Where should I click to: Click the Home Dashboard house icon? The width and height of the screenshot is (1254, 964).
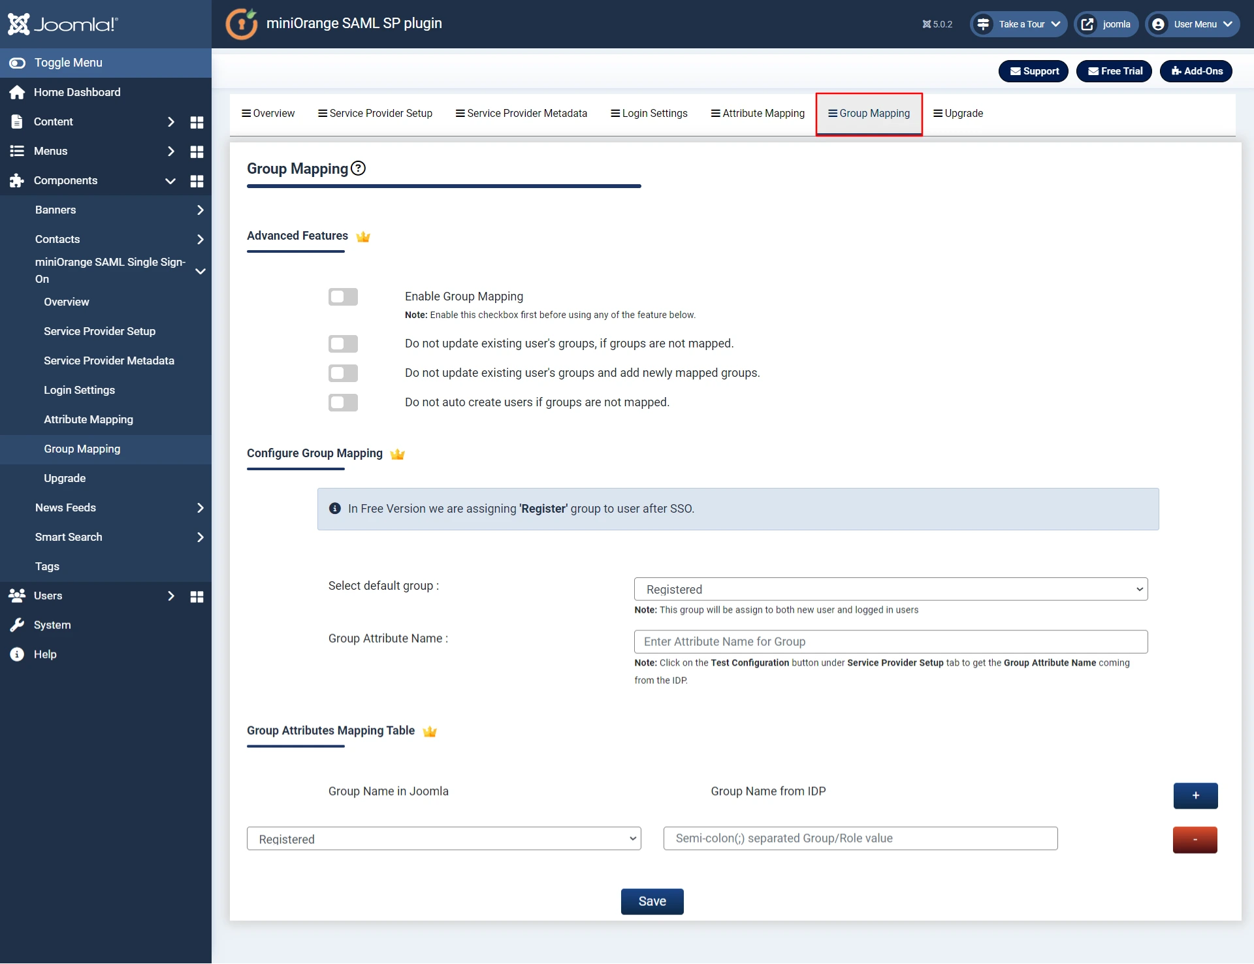(17, 92)
